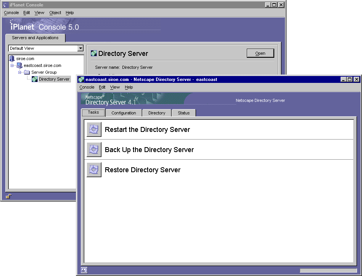Click the Directory Server tree node icon
This screenshot has height=276, width=362.
click(x=35, y=79)
